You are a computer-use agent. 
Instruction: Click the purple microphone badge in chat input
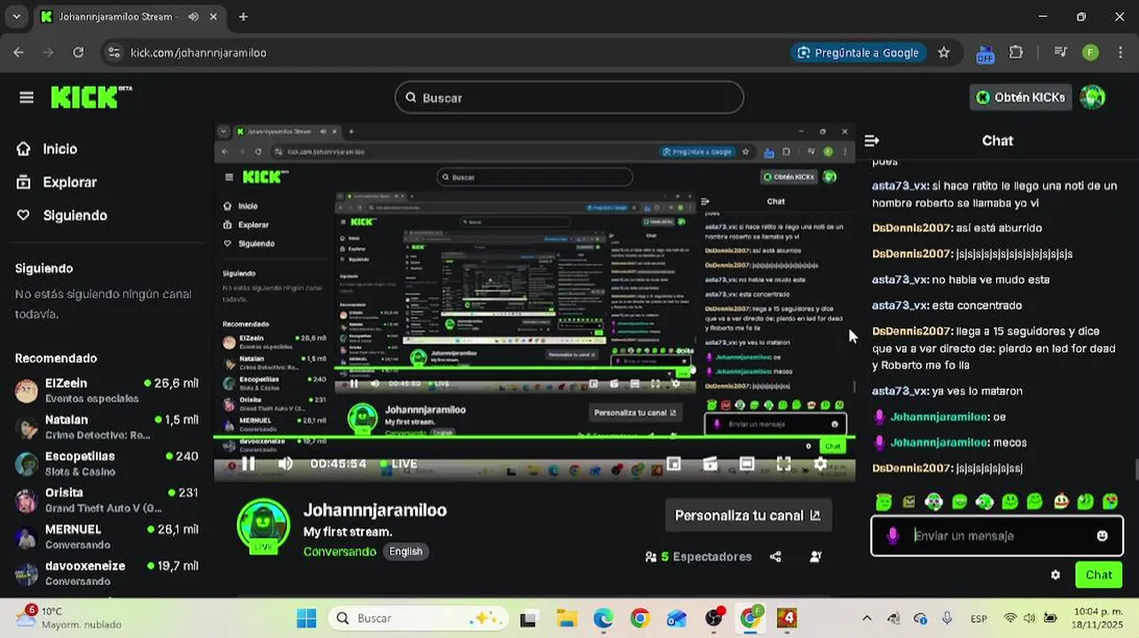(893, 536)
